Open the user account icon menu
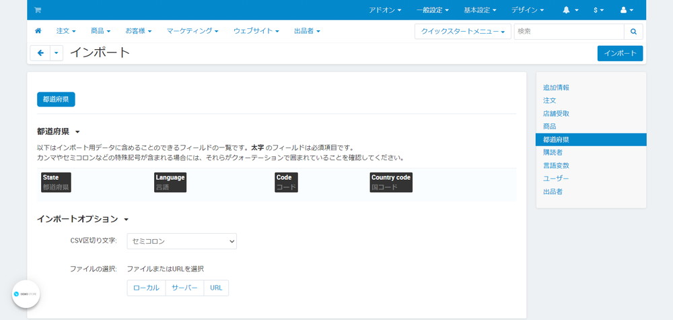The image size is (673, 320). tap(627, 10)
